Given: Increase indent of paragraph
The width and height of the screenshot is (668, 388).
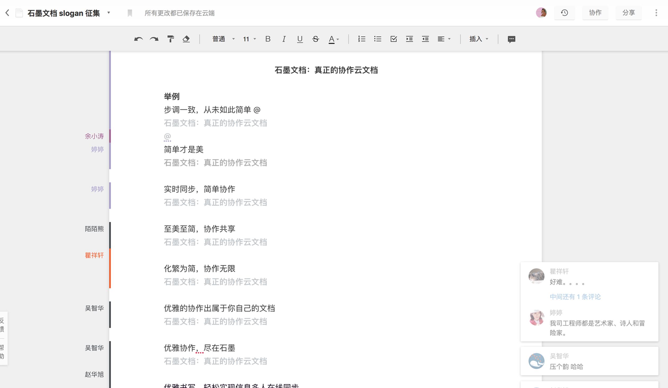Looking at the screenshot, I should (409, 39).
